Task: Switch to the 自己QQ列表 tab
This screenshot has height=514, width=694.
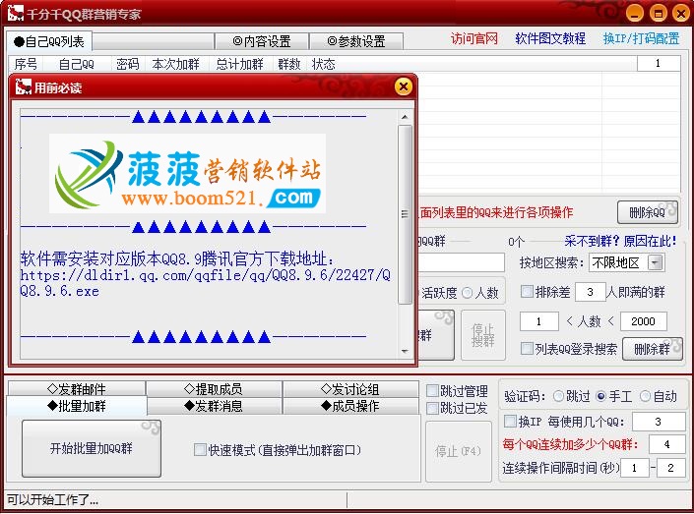Action: tap(49, 41)
